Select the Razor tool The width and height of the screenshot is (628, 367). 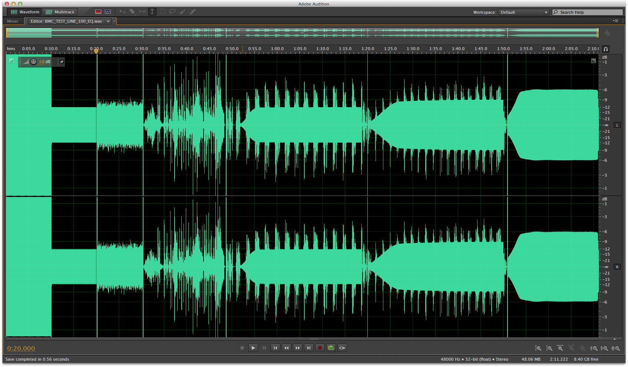(x=132, y=12)
